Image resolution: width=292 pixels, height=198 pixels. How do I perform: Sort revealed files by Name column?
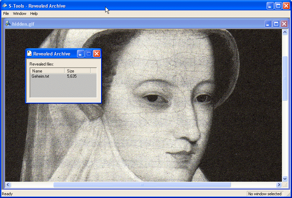click(x=47, y=71)
